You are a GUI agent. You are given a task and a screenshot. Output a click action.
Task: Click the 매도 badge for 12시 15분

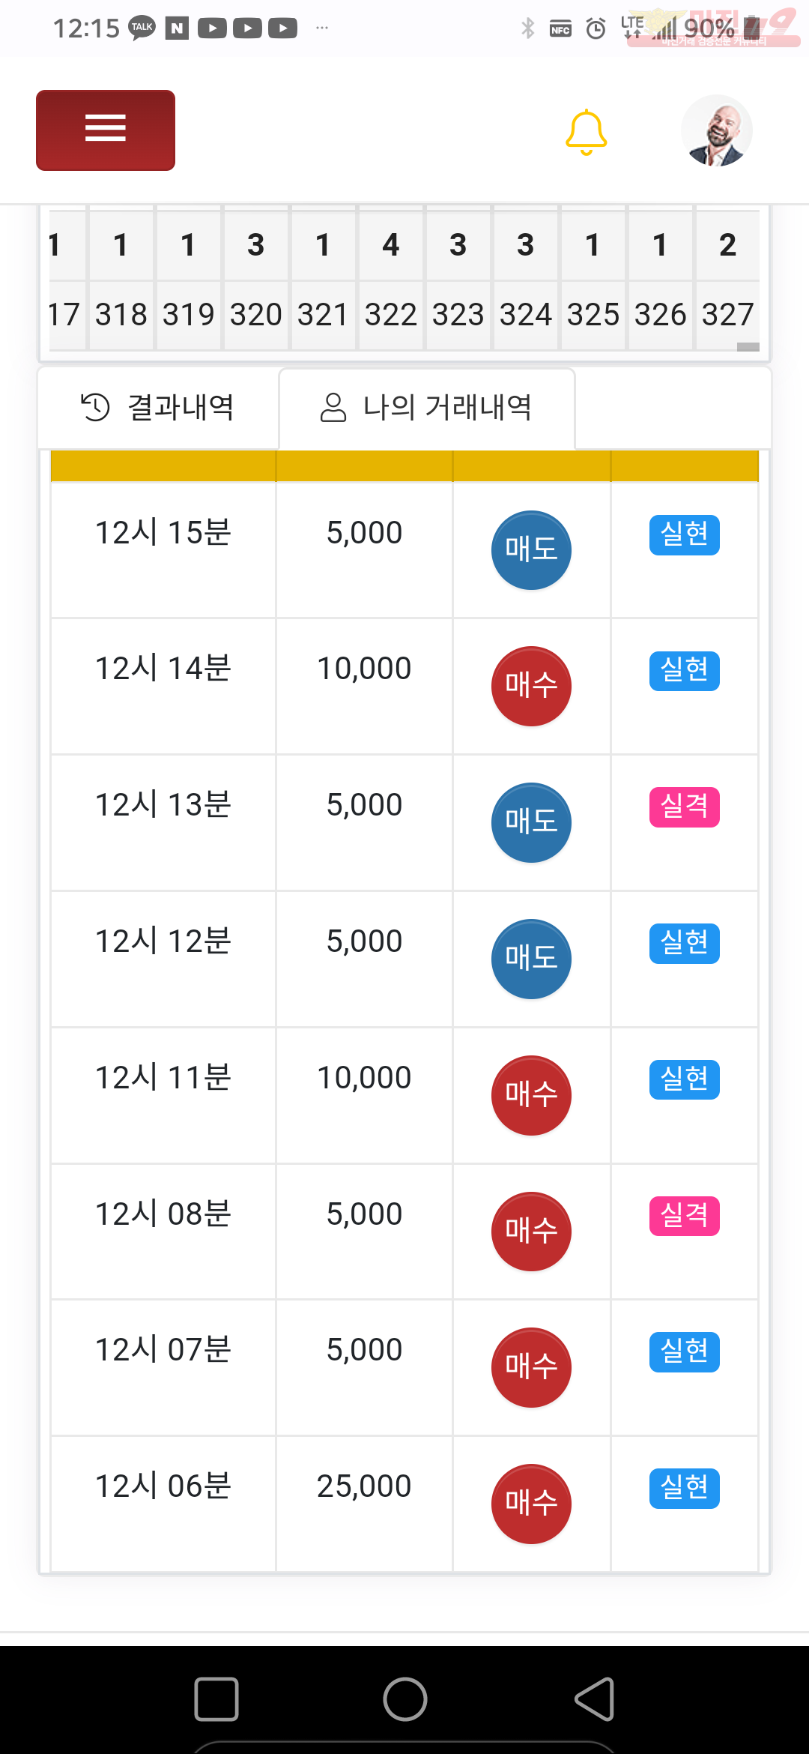point(531,550)
